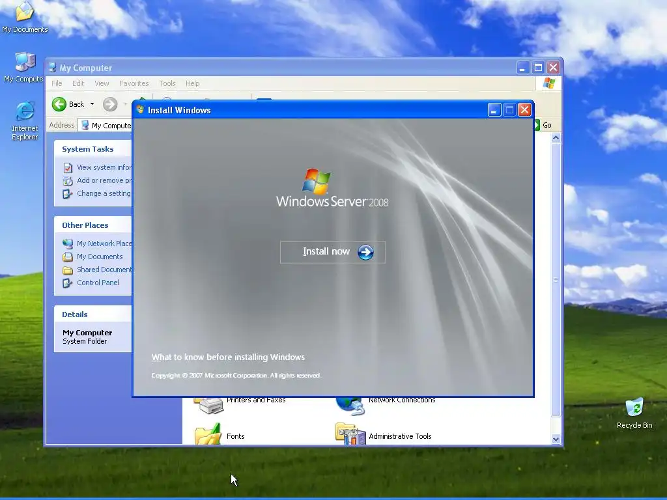
Task: Click the Shared Documents folder icon
Action: click(68, 270)
